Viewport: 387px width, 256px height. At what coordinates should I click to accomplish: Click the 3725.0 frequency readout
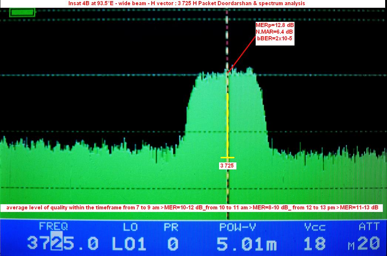pos(63,243)
